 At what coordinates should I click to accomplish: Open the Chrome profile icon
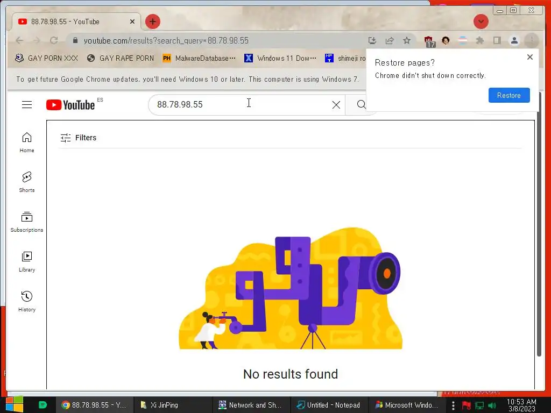click(514, 40)
